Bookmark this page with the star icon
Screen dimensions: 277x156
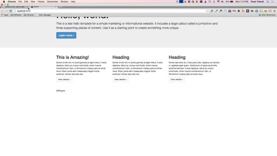[207, 11]
